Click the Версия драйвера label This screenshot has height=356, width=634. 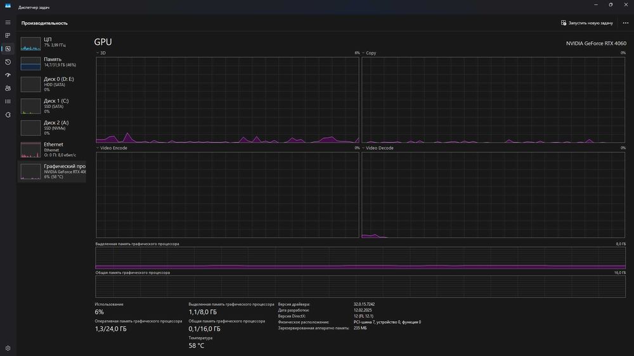click(294, 304)
